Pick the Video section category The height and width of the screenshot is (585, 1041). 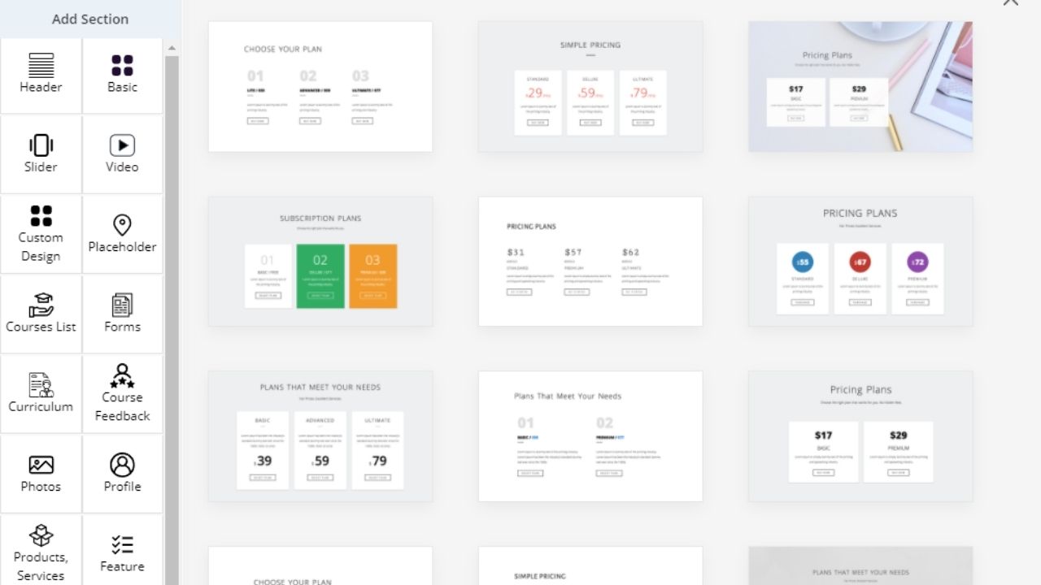(x=123, y=154)
